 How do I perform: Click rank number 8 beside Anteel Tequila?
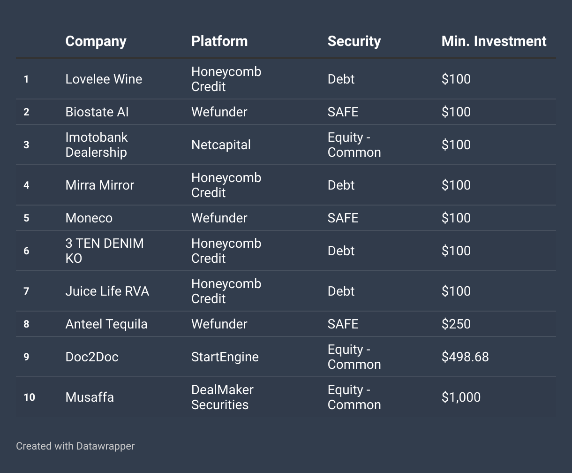click(x=26, y=324)
